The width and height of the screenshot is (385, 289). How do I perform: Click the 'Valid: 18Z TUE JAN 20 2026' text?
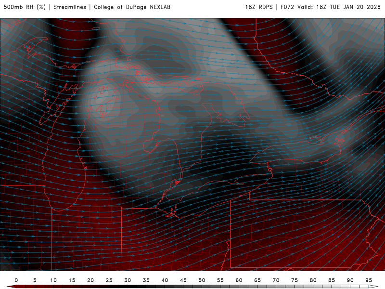tap(339, 7)
